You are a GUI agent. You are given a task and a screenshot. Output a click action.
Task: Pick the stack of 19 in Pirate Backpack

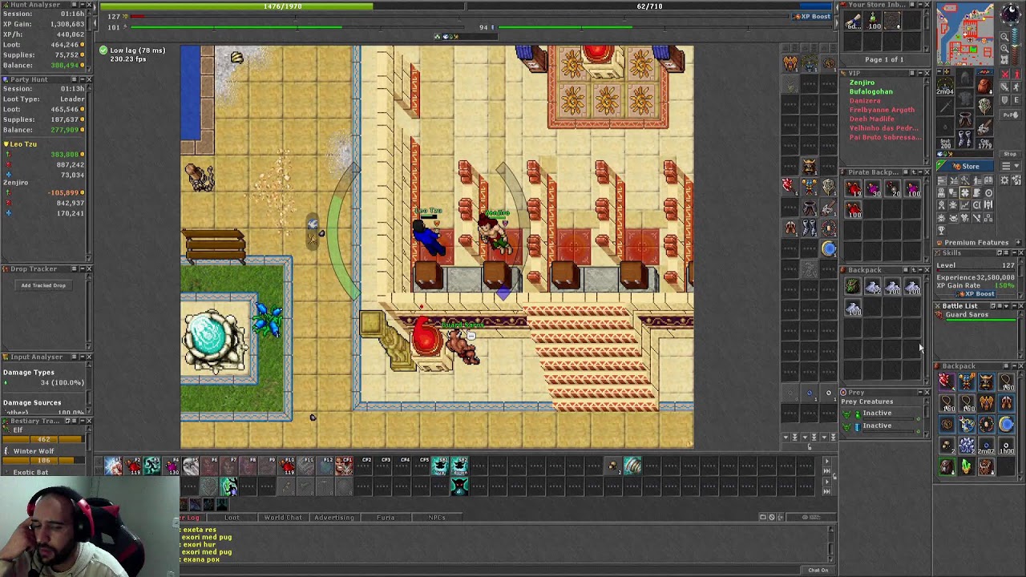coord(854,190)
